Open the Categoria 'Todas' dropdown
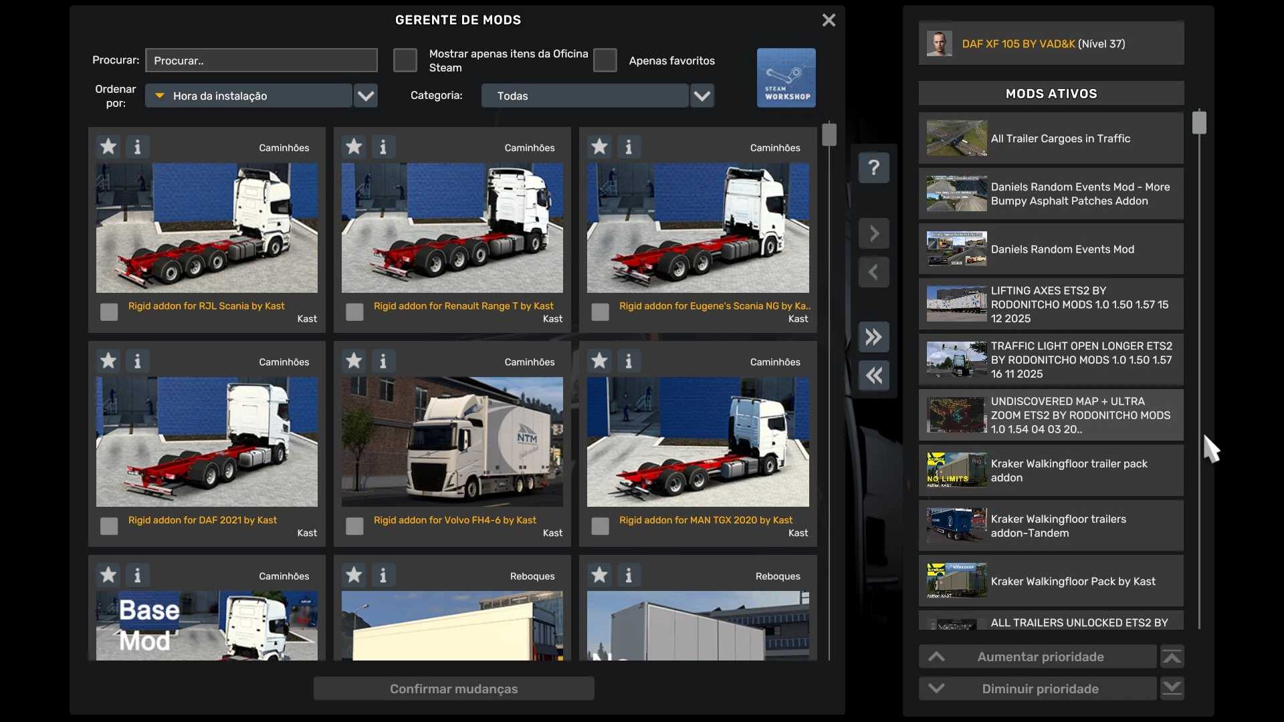Viewport: 1284px width, 722px height. 702,96
